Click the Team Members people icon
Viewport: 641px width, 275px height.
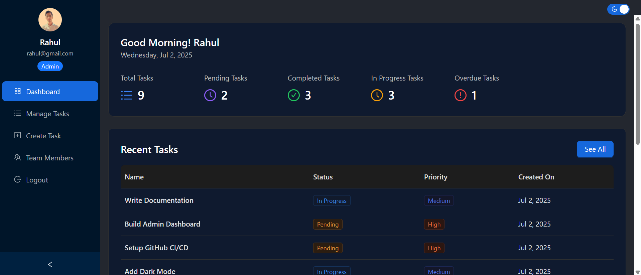(18, 157)
